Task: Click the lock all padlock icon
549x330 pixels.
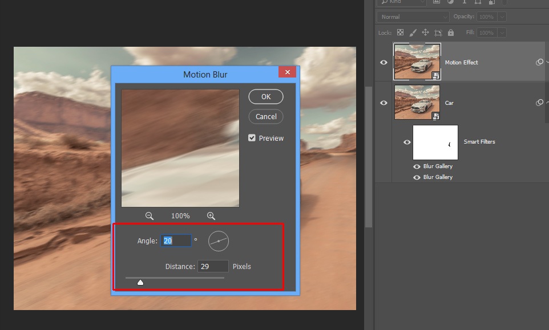Action: pos(451,33)
